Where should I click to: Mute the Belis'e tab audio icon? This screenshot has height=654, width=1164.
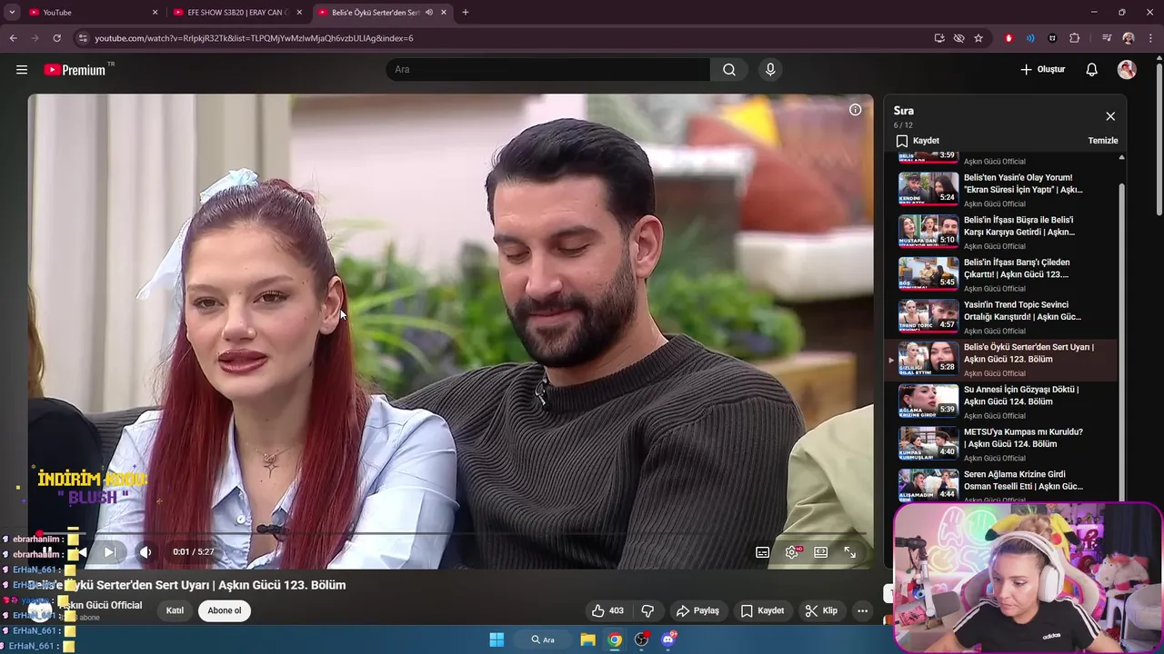[x=429, y=13]
